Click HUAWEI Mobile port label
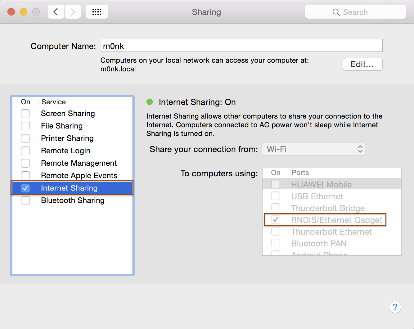Viewport: 414px width, 329px height. 321,185
